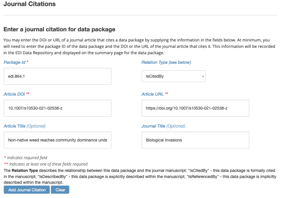Click the Journal Title (Optional) label
Screen dimensions: 281x198
[163, 126]
